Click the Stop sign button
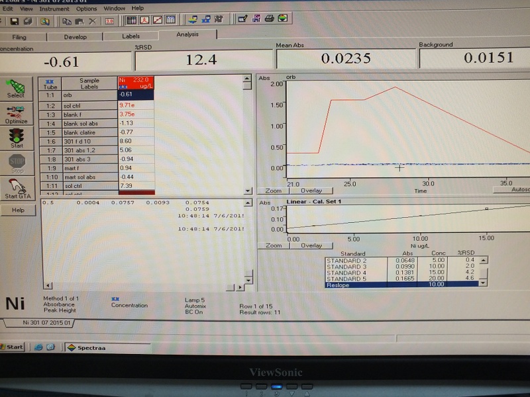The image size is (530, 397). pos(16,163)
